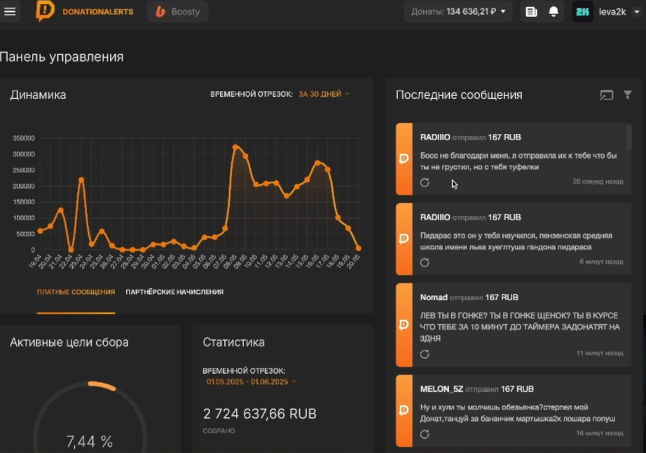The width and height of the screenshot is (646, 453).
Task: Change the 01.05.2025 - 01.06.2025 period
Action: [251, 381]
